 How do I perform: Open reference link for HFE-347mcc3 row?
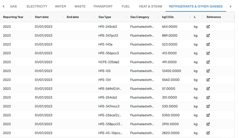pos(208,106)
